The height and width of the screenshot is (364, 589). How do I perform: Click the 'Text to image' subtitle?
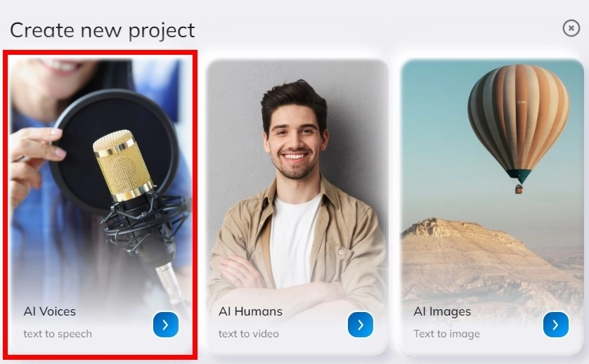click(x=446, y=334)
